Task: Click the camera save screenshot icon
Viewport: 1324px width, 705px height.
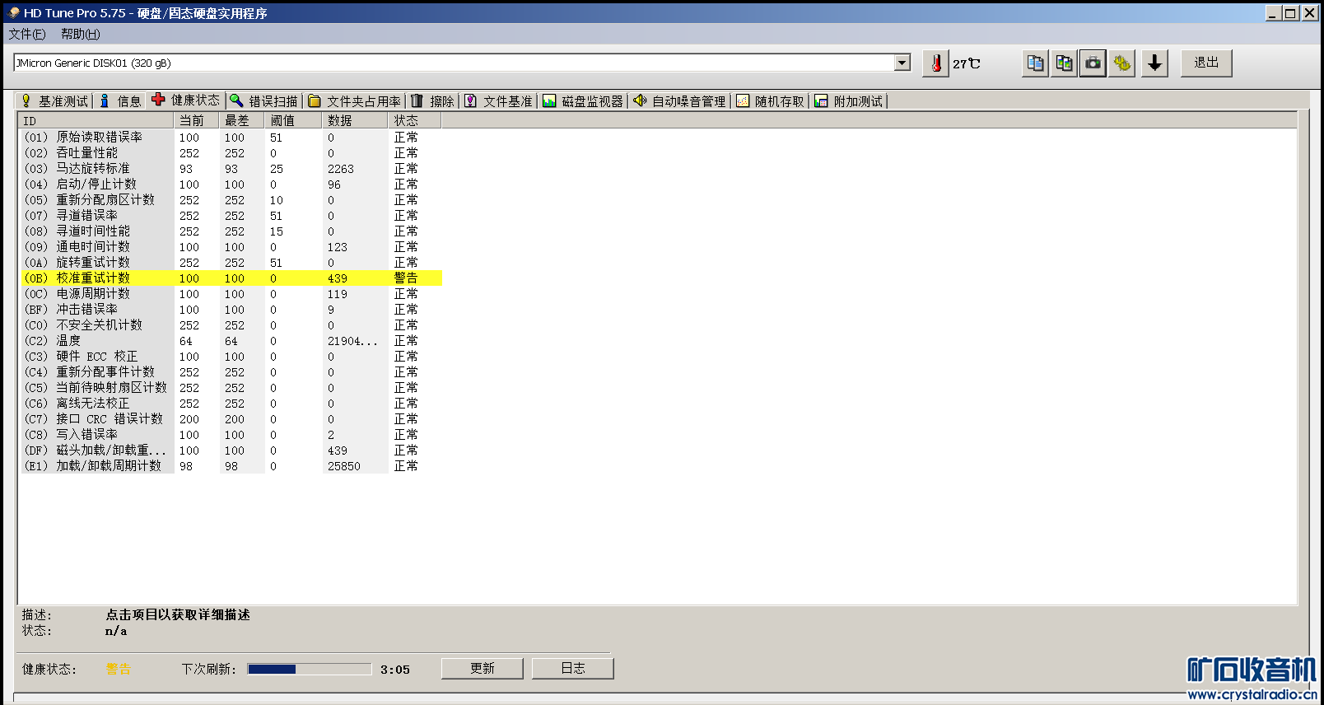Action: (x=1093, y=63)
